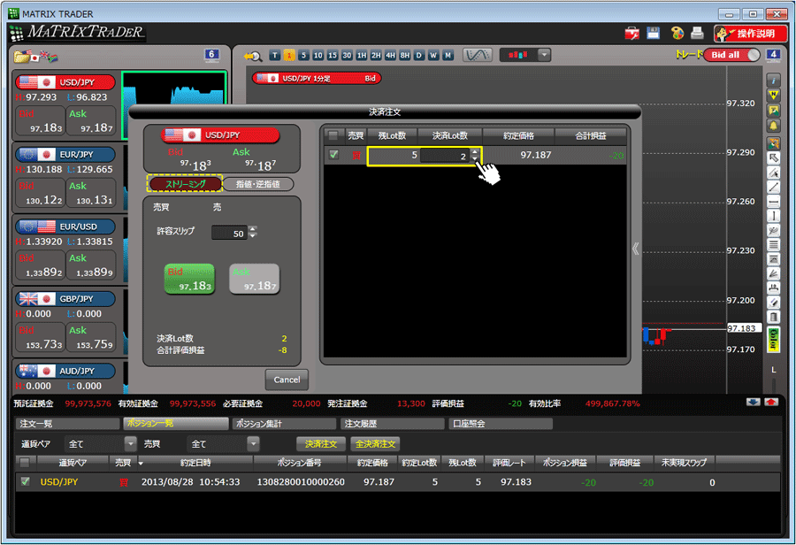The width and height of the screenshot is (796, 545).
Task: Toggle the position list header select-all checkbox
Action: point(25,462)
